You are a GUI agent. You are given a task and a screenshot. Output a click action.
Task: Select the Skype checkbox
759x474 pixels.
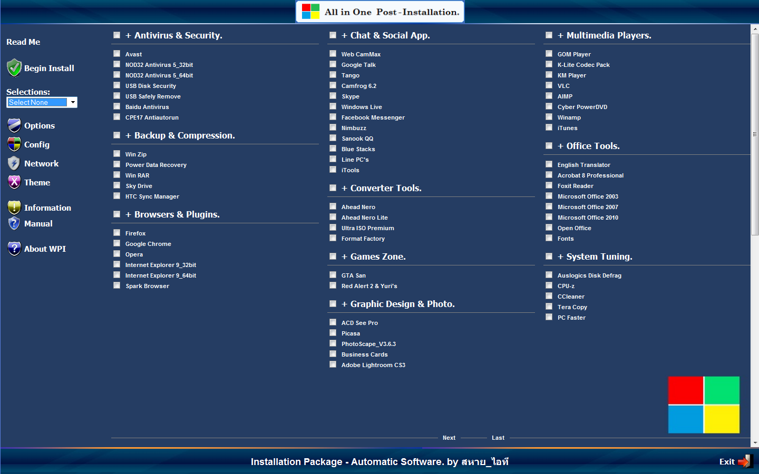(x=333, y=96)
